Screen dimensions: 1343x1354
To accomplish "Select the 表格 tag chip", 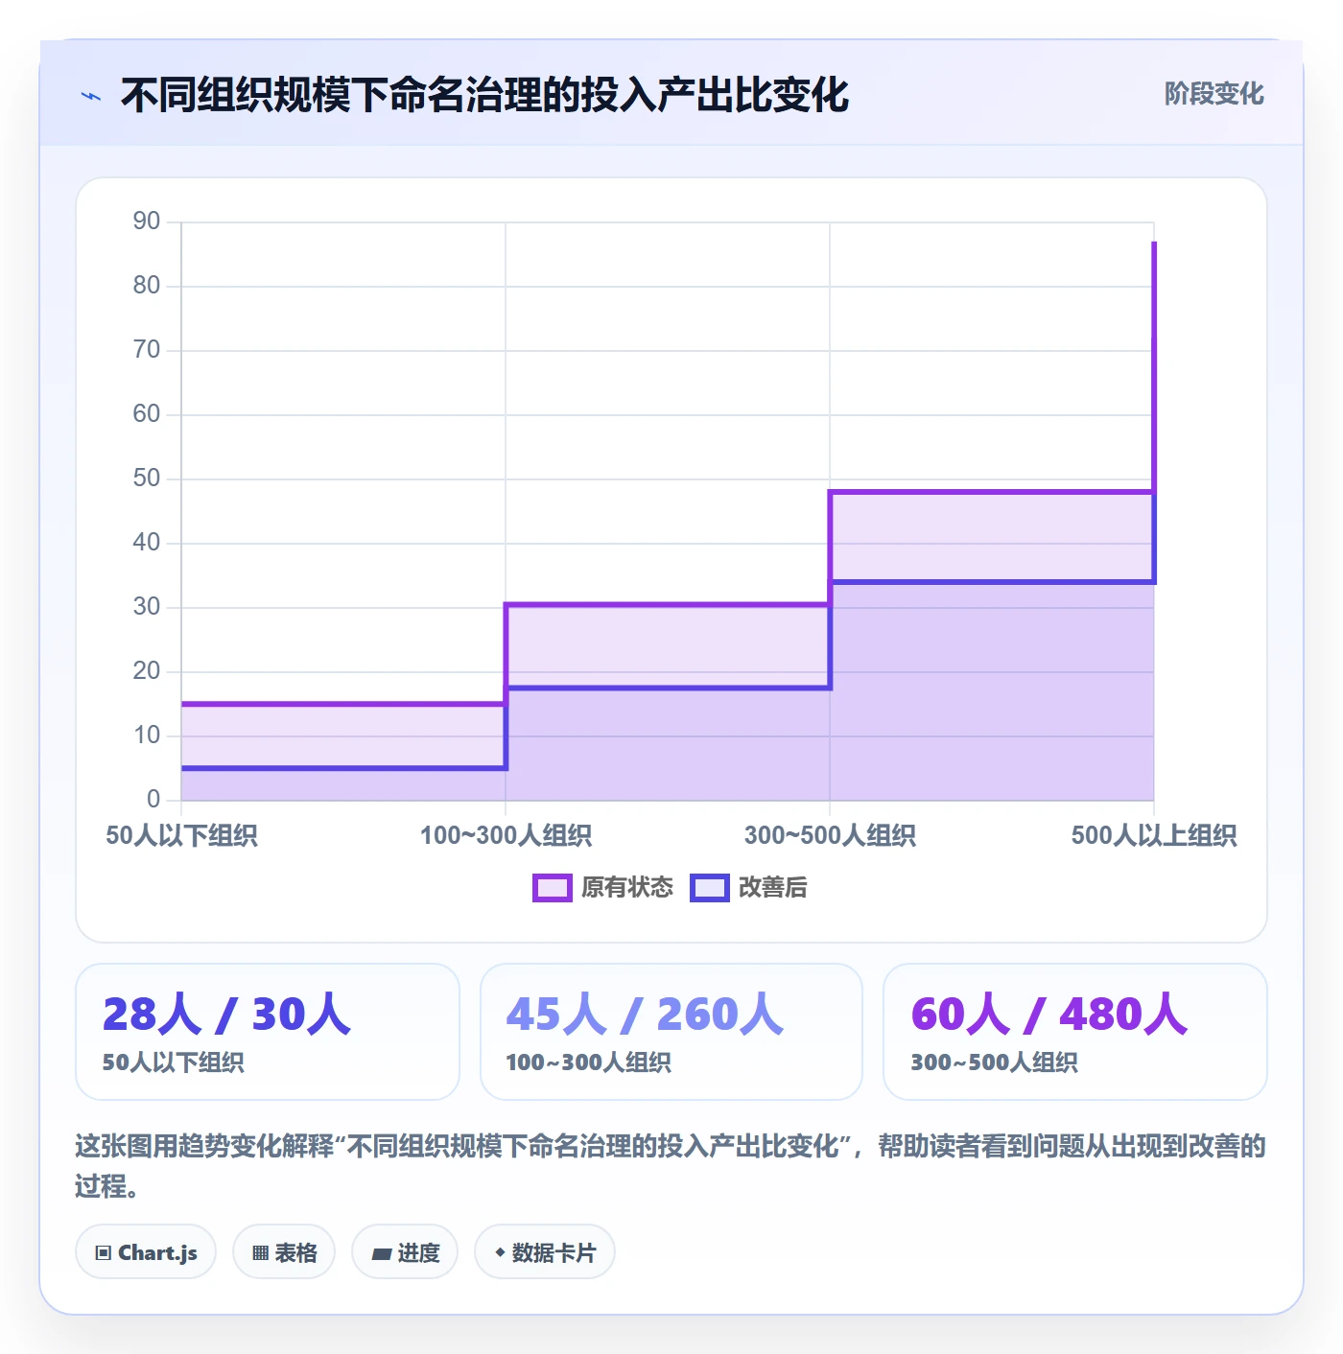I will pos(284,1252).
